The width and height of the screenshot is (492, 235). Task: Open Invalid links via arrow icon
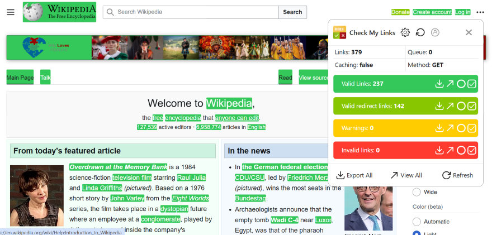tap(450, 150)
